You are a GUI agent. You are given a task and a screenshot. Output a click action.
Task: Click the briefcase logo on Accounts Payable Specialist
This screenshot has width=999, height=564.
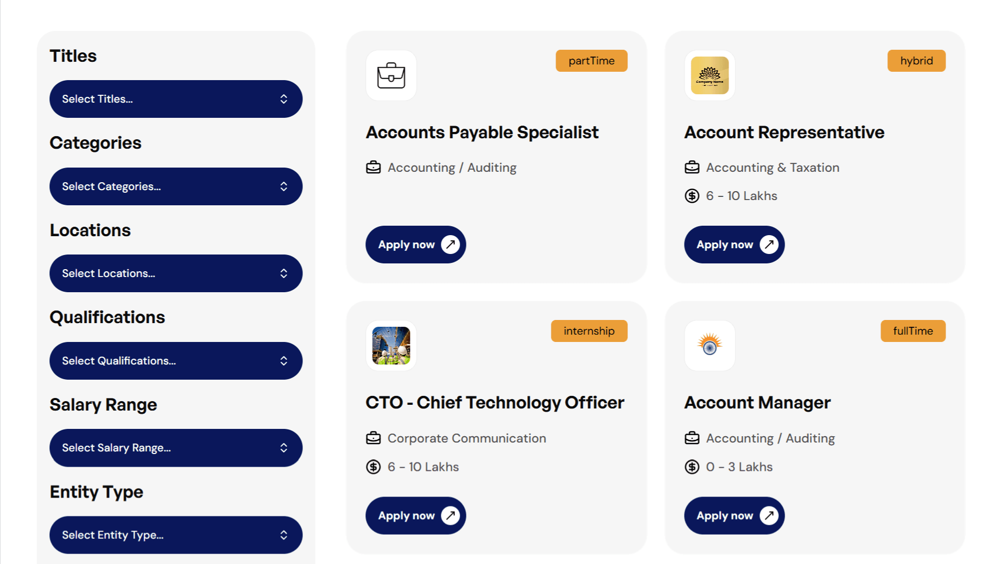391,75
